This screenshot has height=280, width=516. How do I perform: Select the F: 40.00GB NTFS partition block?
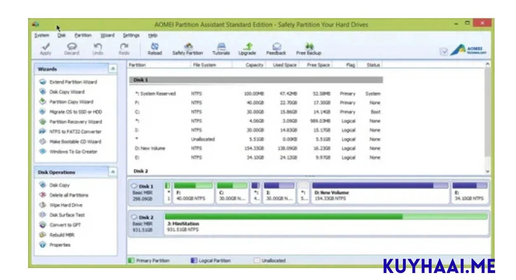pos(193,193)
